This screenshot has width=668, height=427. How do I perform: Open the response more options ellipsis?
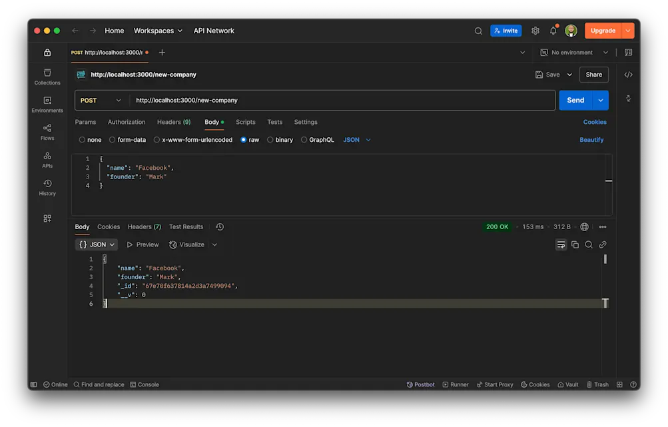602,226
